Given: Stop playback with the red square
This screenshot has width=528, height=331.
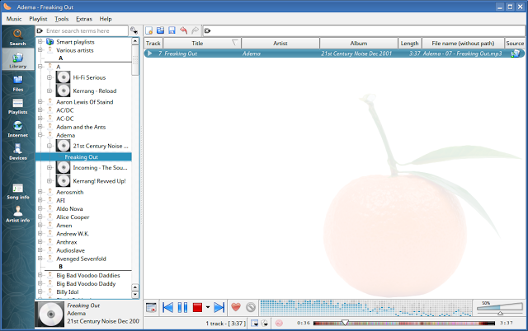Looking at the screenshot, I should tap(197, 307).
